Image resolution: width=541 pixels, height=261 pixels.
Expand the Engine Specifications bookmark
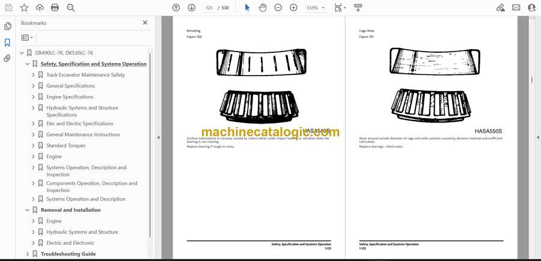33,97
